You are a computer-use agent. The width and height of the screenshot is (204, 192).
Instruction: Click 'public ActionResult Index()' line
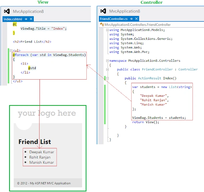[x=150, y=78]
